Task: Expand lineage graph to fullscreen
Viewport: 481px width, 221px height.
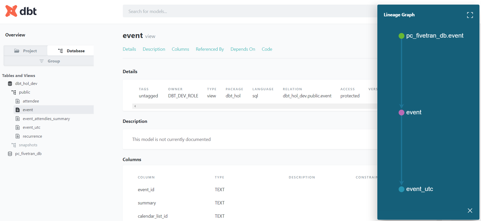Action: click(470, 15)
